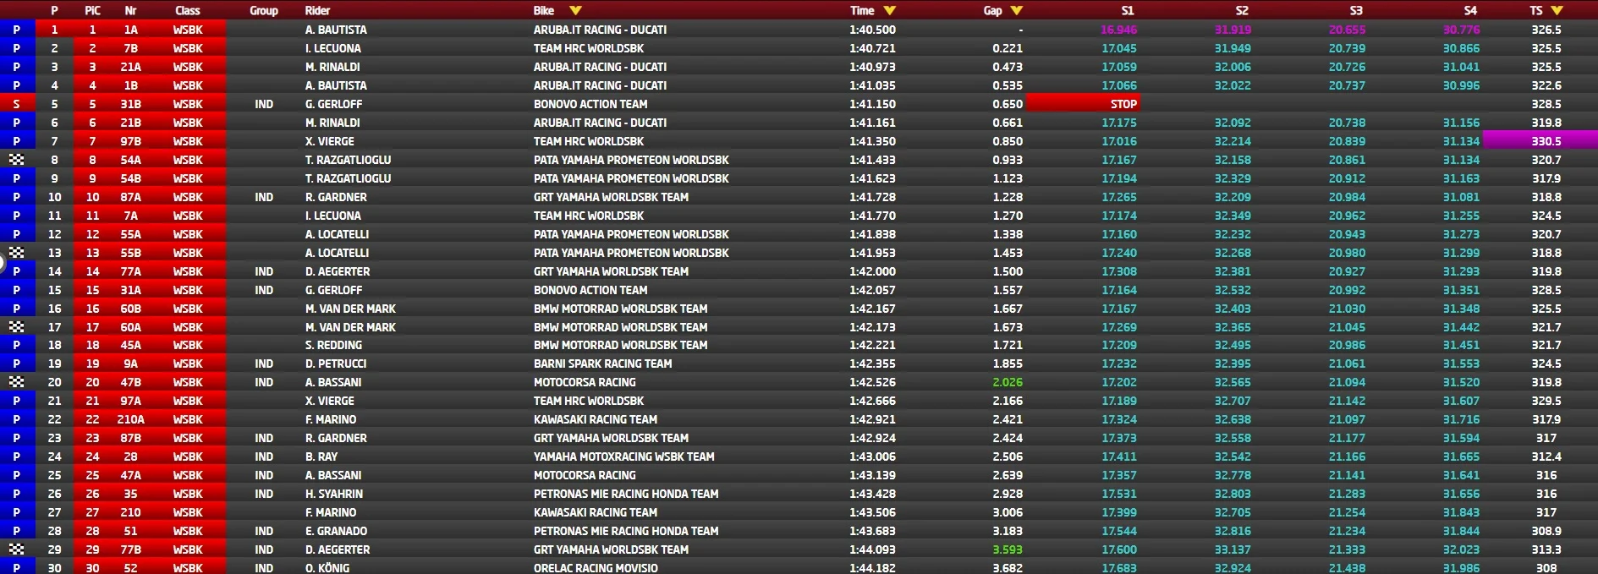Click the IND group cell for Petrucci

pyautogui.click(x=264, y=364)
